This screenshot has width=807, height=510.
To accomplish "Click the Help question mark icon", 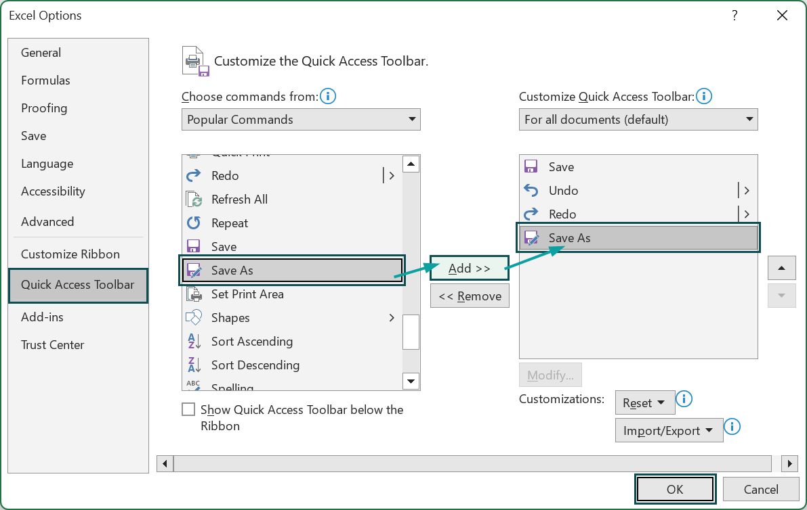I will pos(734,16).
